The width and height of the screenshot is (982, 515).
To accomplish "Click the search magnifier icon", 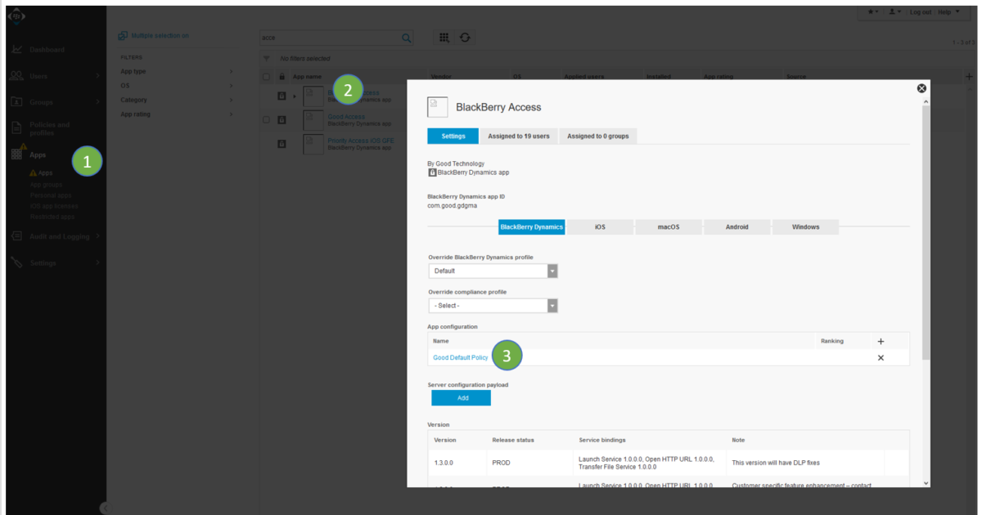I will click(407, 38).
